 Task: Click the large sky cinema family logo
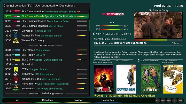pyautogui.click(x=113, y=14)
